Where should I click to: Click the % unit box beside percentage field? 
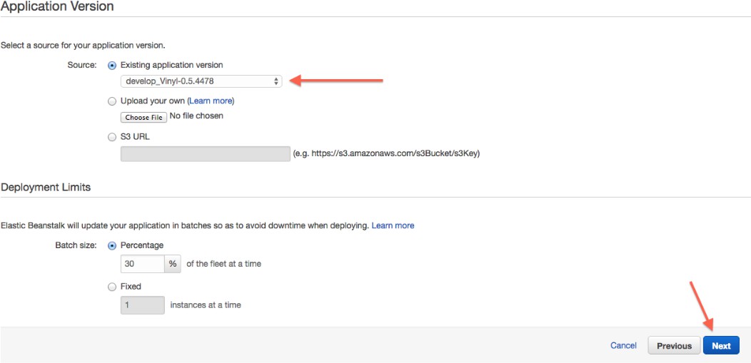[x=173, y=264]
